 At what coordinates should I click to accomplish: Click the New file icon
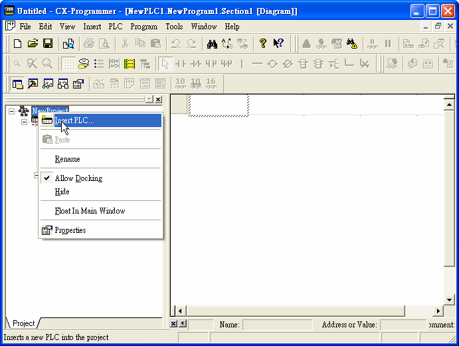17,44
